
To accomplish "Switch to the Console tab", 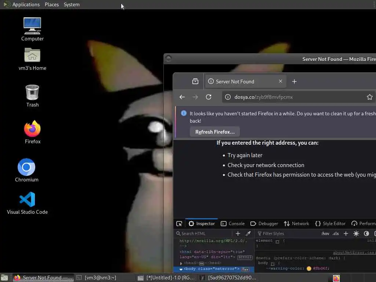I will (232, 224).
